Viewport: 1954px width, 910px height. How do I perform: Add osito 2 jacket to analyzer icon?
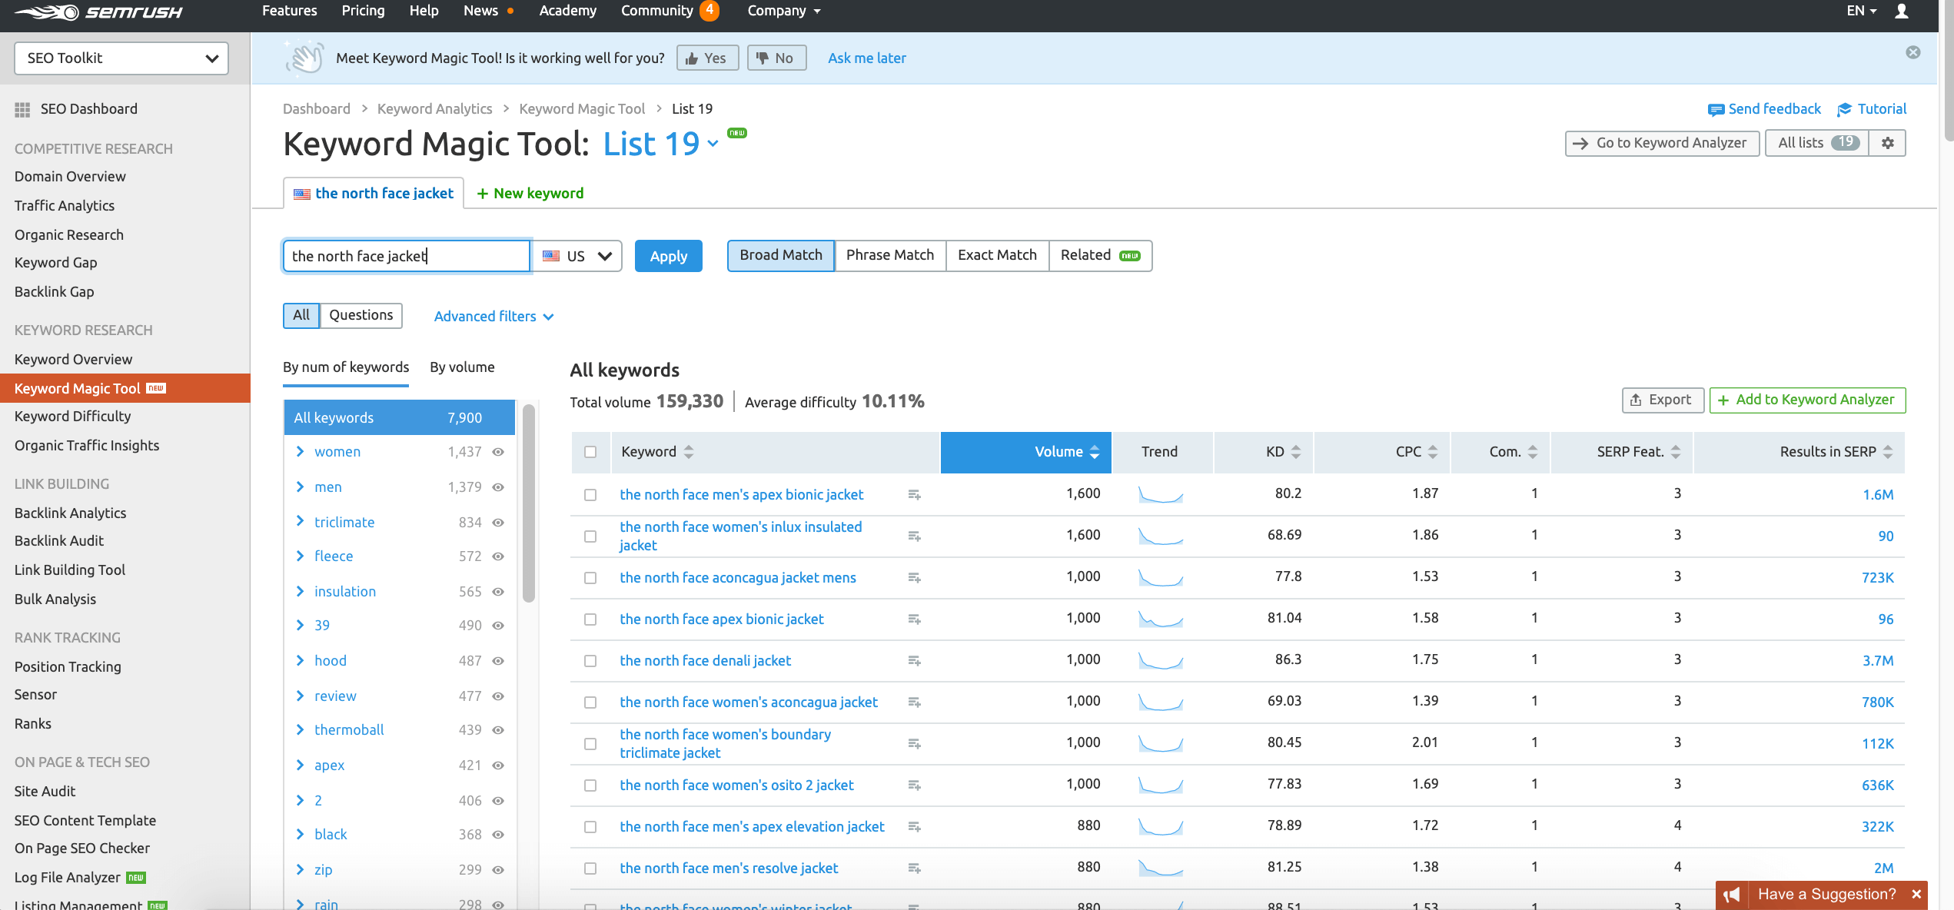(x=914, y=785)
